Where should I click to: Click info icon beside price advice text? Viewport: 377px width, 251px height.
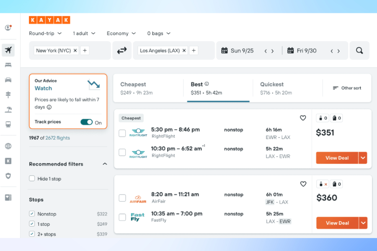tap(49, 107)
